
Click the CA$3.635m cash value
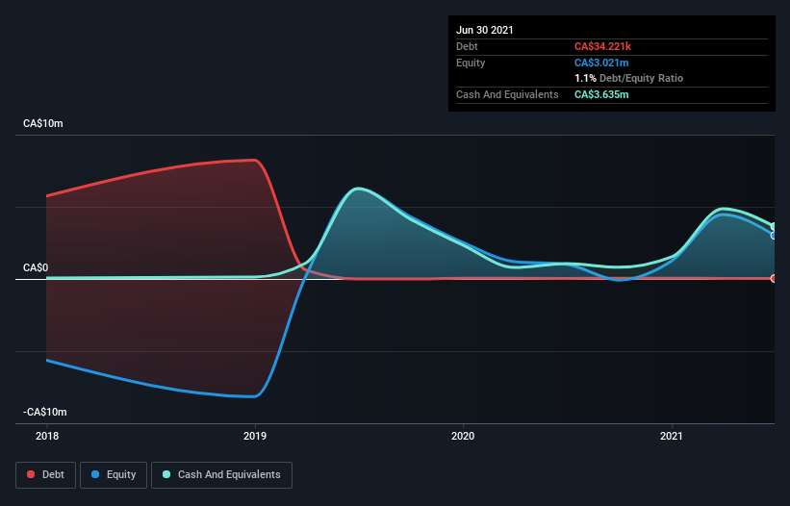click(x=601, y=94)
